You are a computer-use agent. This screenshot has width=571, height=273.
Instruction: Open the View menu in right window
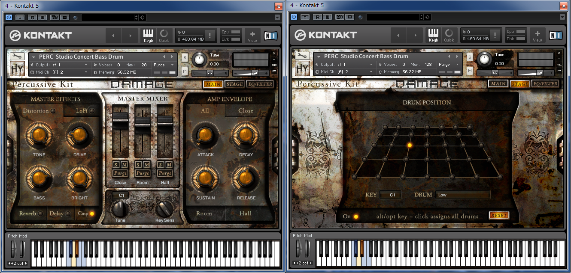tap(538, 36)
